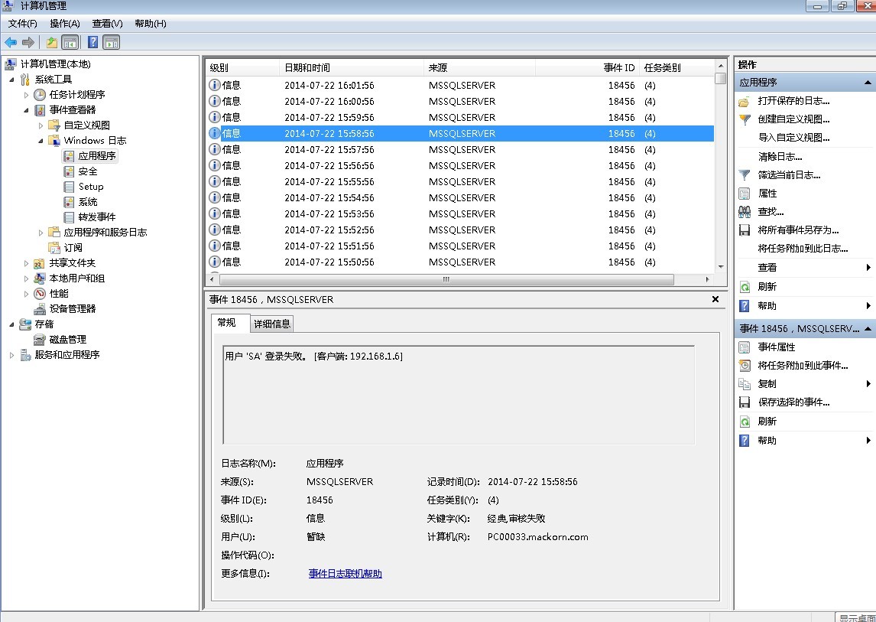Select the 安全 log in the tree

pos(88,171)
